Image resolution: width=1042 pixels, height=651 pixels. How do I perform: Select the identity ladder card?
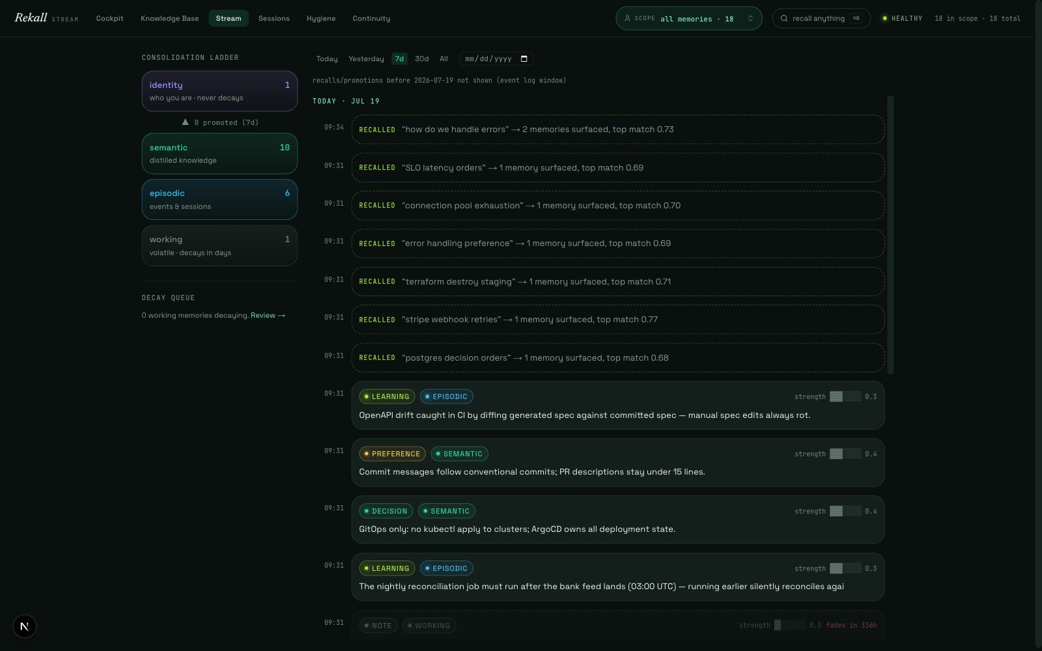(x=219, y=91)
